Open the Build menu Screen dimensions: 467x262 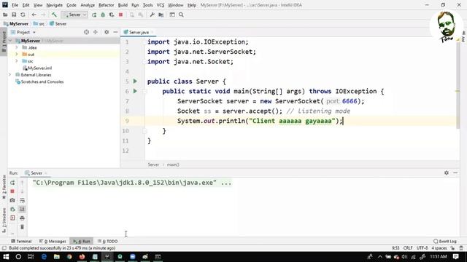coord(123,5)
